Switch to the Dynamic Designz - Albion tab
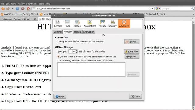 point(18,19)
